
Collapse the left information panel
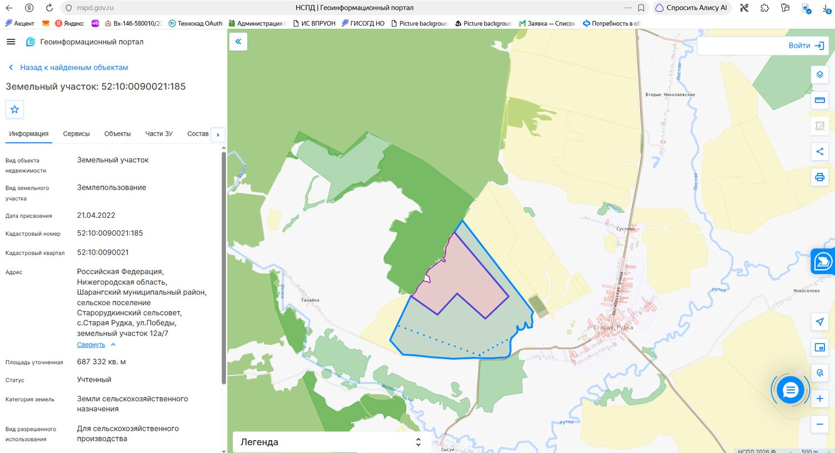tap(238, 42)
